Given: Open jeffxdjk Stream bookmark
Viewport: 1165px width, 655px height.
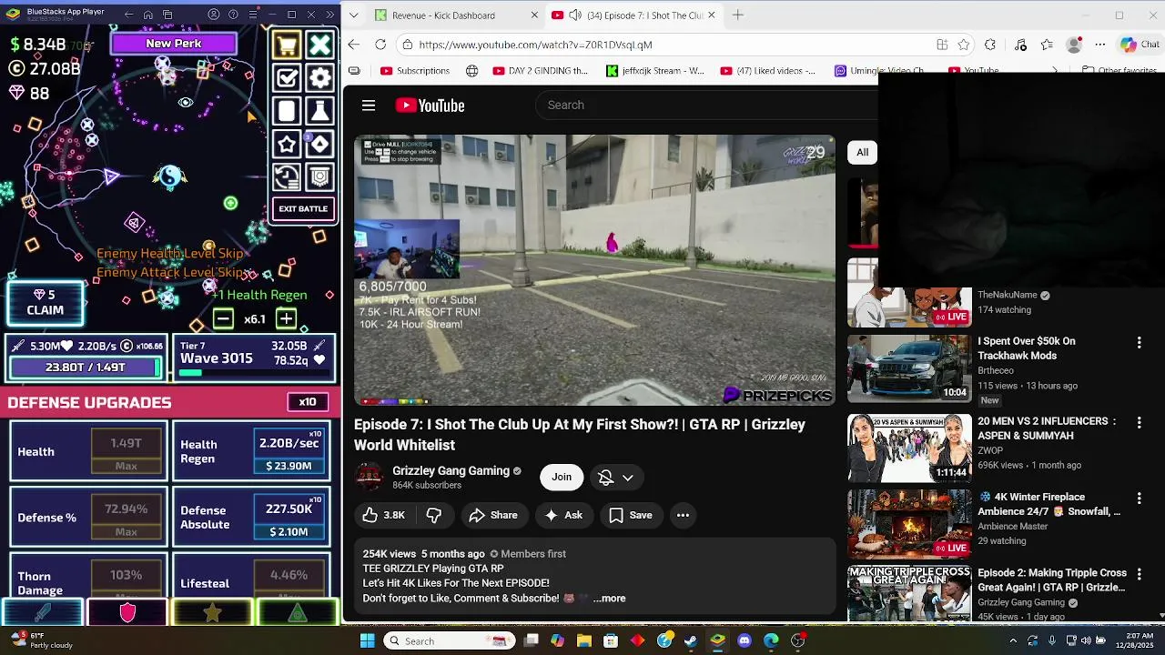Looking at the screenshot, I should (655, 71).
